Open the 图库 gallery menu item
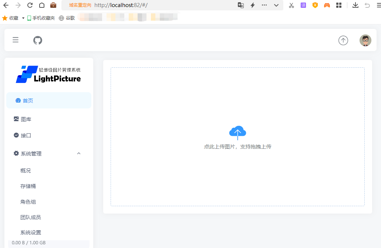381x248 pixels. point(26,119)
